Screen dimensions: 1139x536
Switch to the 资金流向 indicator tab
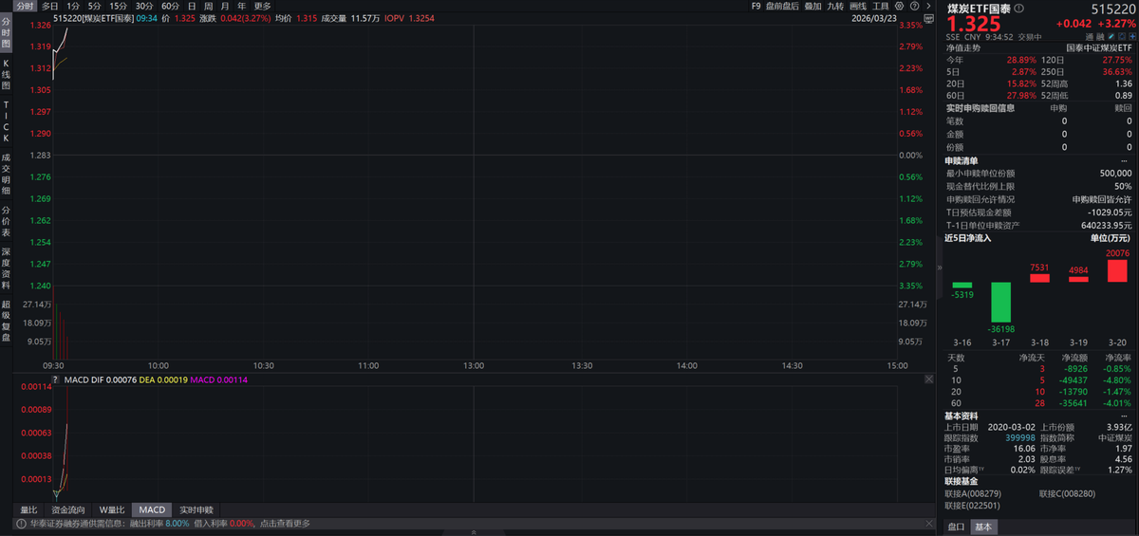point(67,510)
